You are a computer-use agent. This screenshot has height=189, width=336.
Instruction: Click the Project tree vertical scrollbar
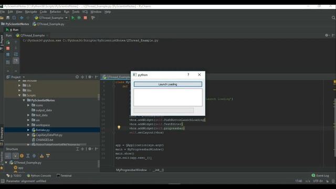click(99, 97)
